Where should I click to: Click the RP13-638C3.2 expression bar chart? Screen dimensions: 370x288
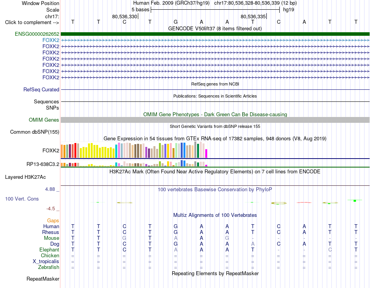pyautogui.click(x=134, y=163)
